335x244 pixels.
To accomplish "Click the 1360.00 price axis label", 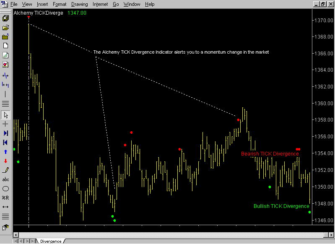I will click(324, 103).
